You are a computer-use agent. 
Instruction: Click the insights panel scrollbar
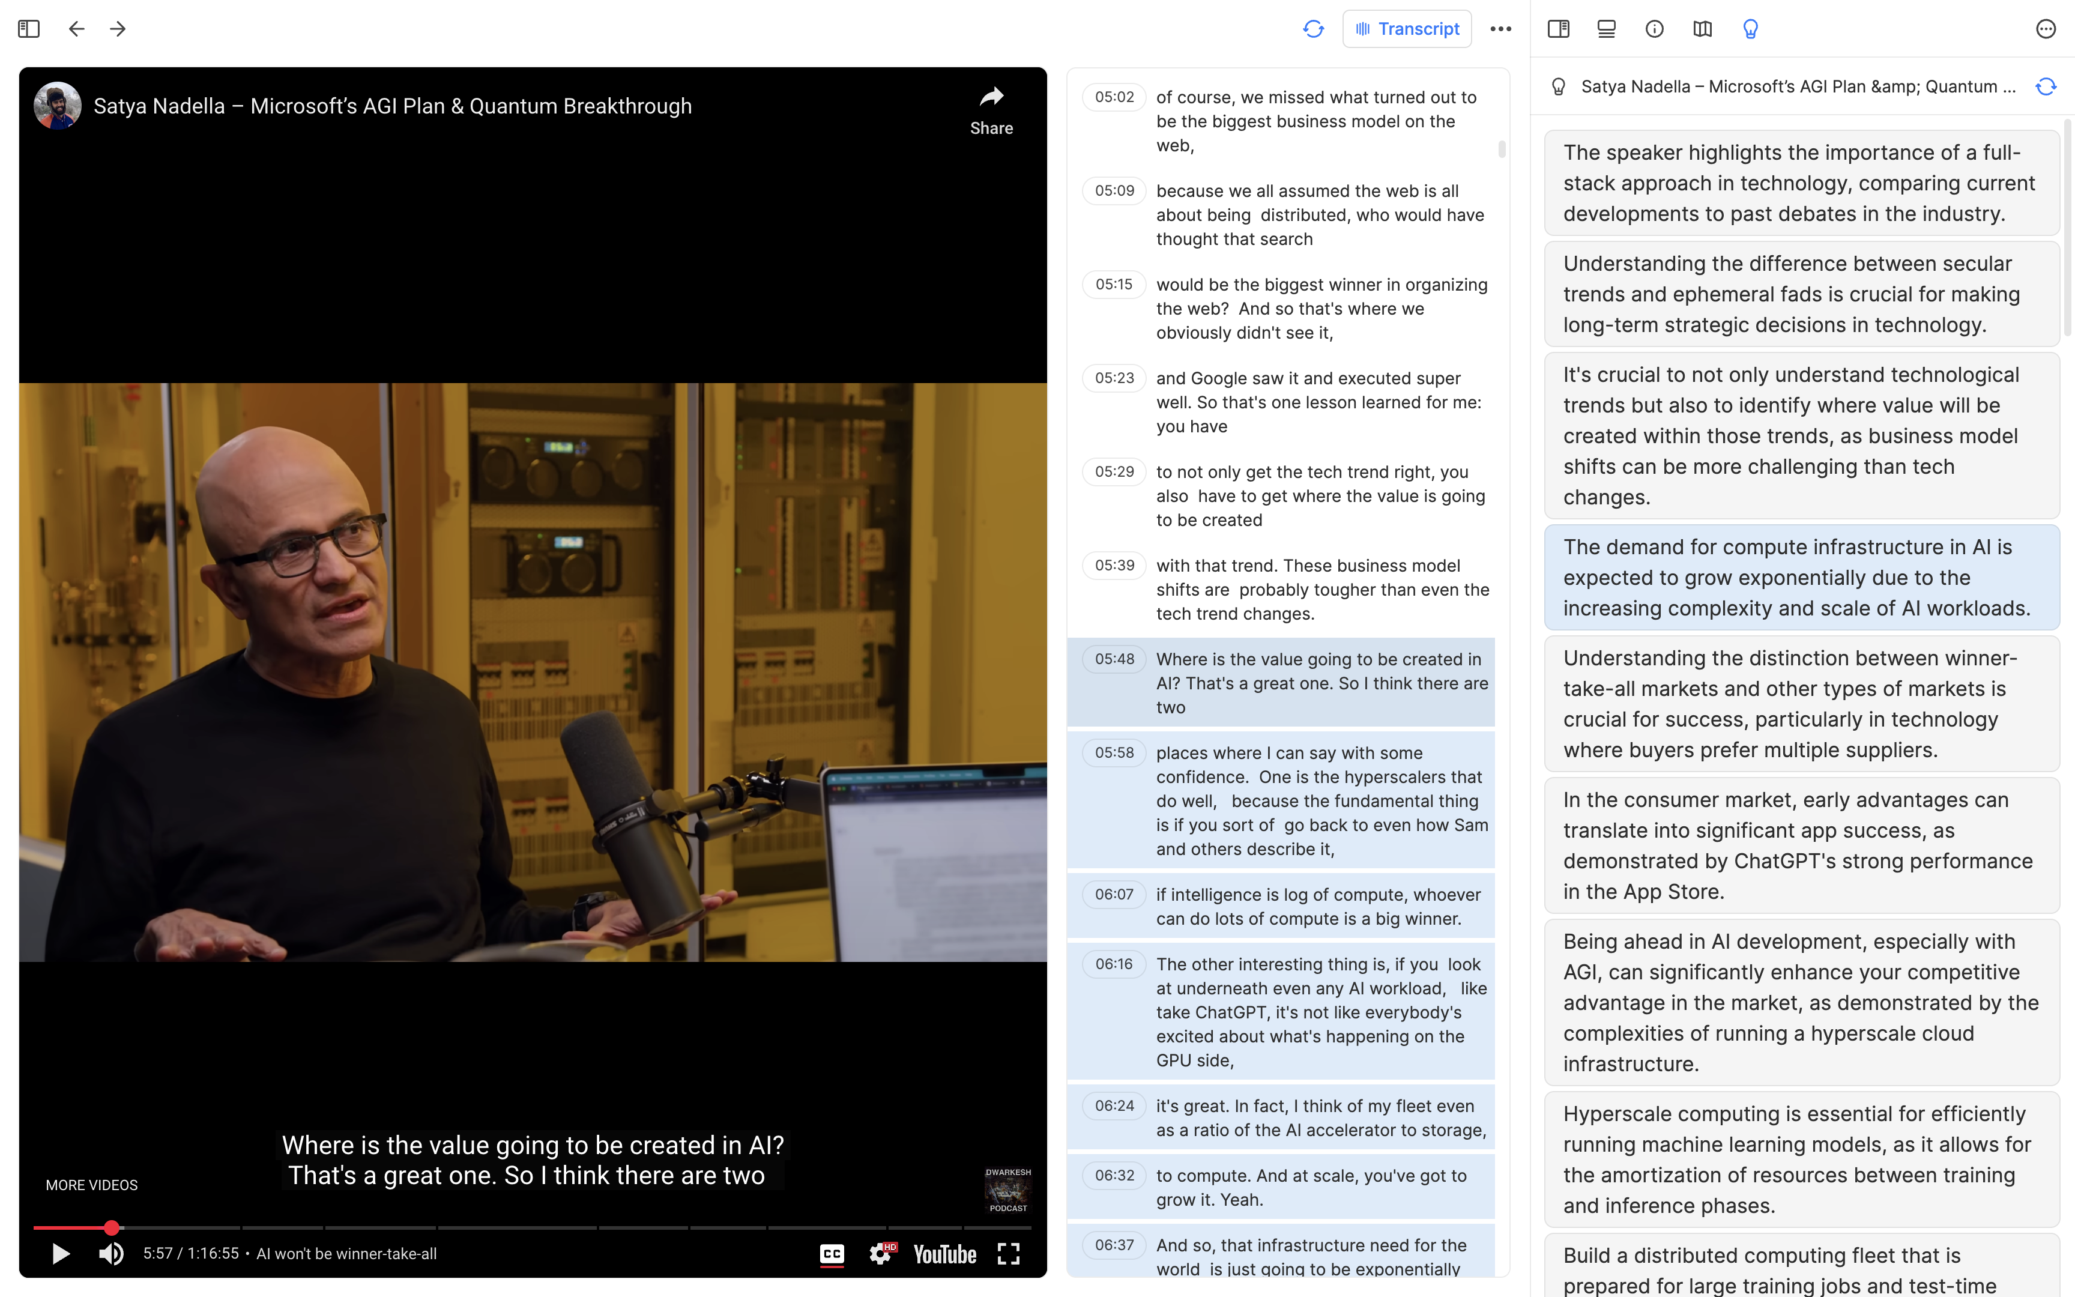pyautogui.click(x=2068, y=228)
